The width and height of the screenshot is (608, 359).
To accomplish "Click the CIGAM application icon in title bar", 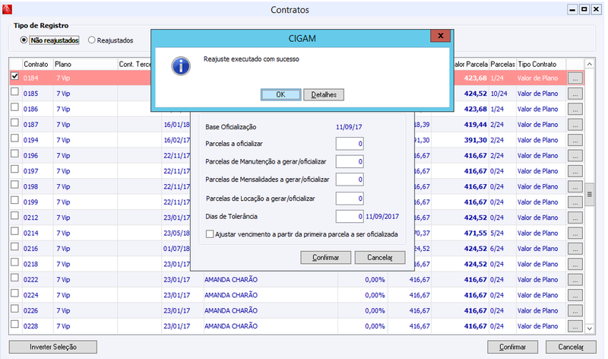I will pyautogui.click(x=7, y=9).
